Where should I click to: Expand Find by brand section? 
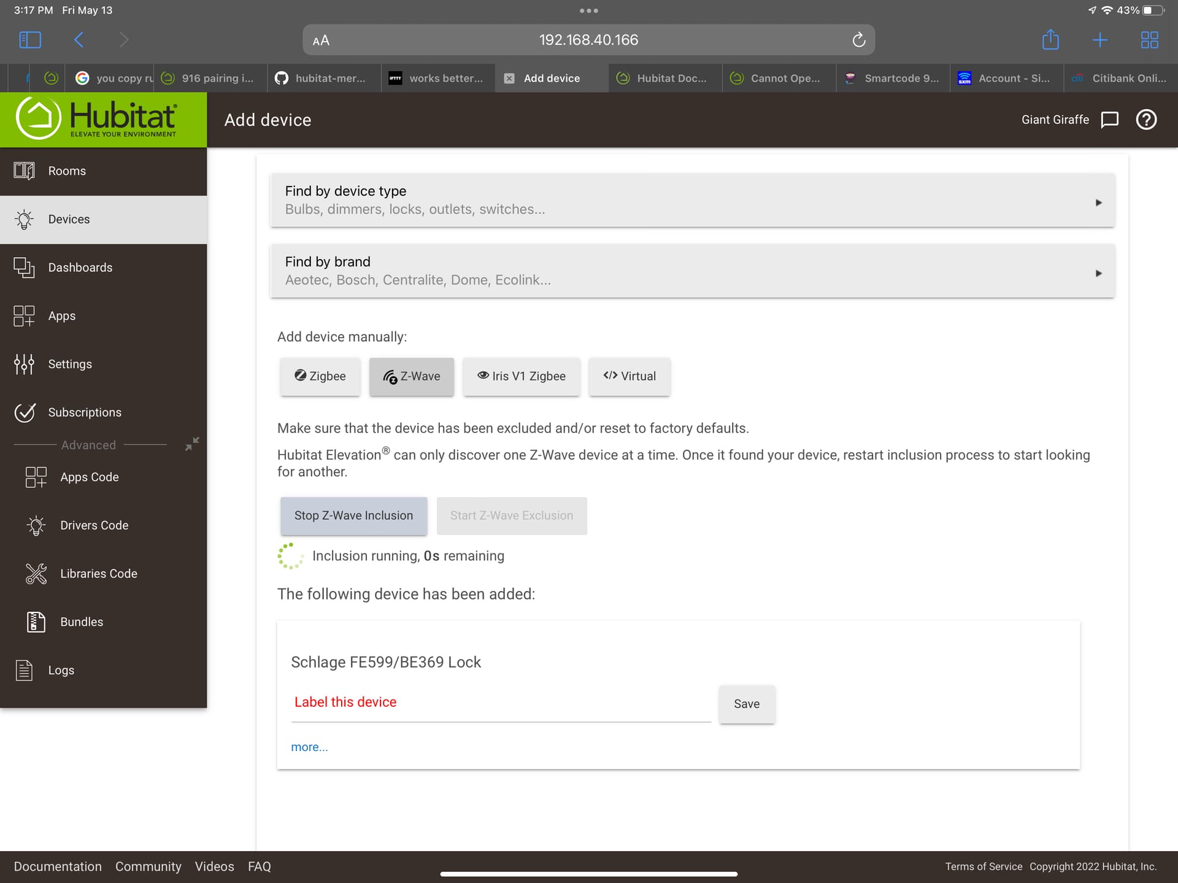pyautogui.click(x=693, y=271)
